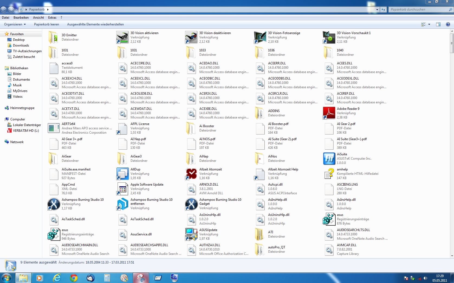Image resolution: width=454 pixels, height=283 pixels.
Task: Open Zuletzt besucht in the sidebar
Action: point(24,57)
